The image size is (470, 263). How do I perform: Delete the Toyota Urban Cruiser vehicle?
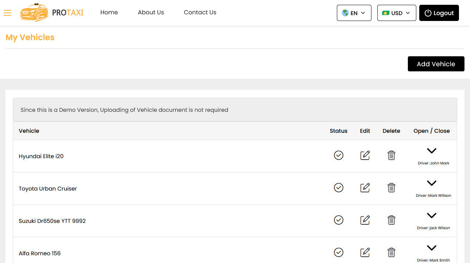click(x=391, y=188)
